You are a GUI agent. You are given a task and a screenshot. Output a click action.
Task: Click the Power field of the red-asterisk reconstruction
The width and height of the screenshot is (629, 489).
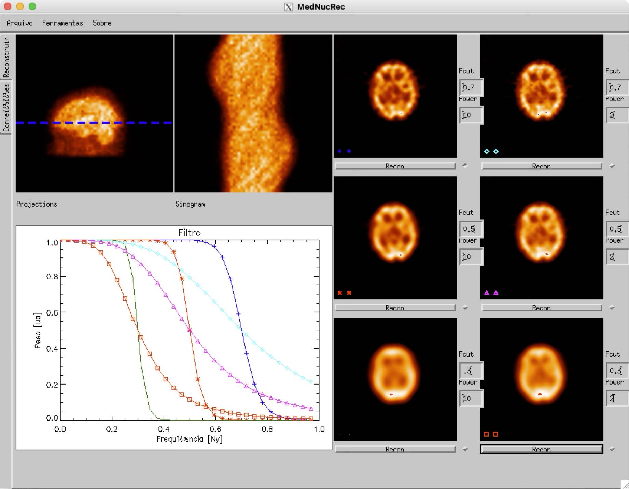[x=471, y=257]
